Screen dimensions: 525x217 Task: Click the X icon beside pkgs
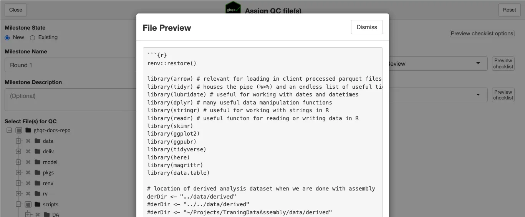click(x=28, y=172)
